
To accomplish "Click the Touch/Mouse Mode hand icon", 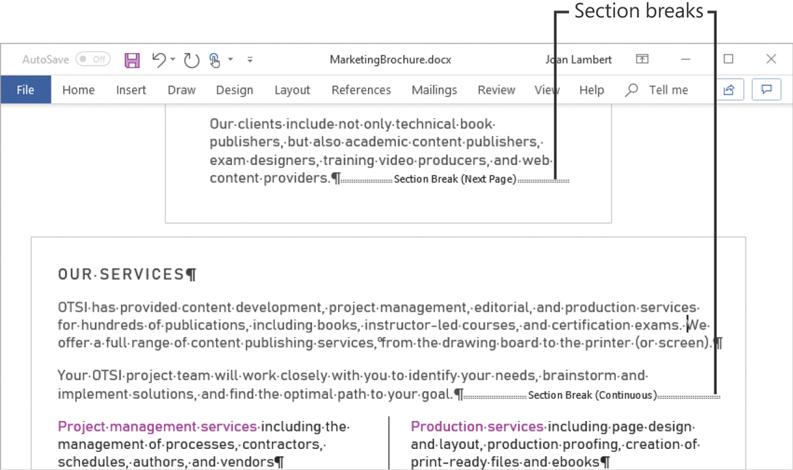I will (215, 60).
